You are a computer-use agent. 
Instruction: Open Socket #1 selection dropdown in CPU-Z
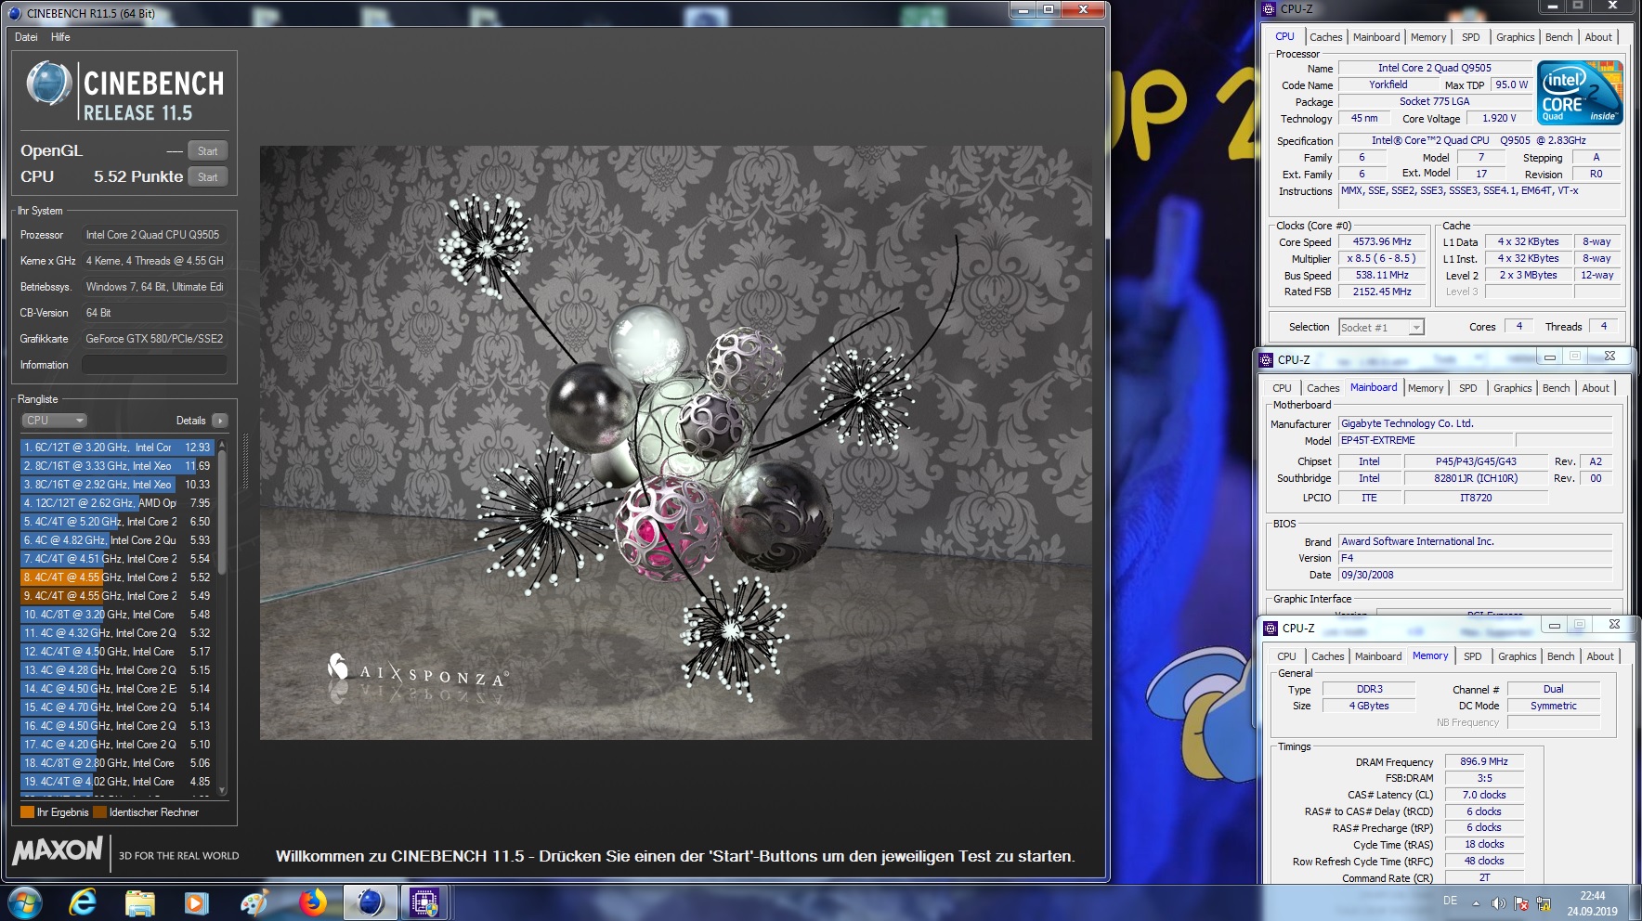click(x=1382, y=328)
